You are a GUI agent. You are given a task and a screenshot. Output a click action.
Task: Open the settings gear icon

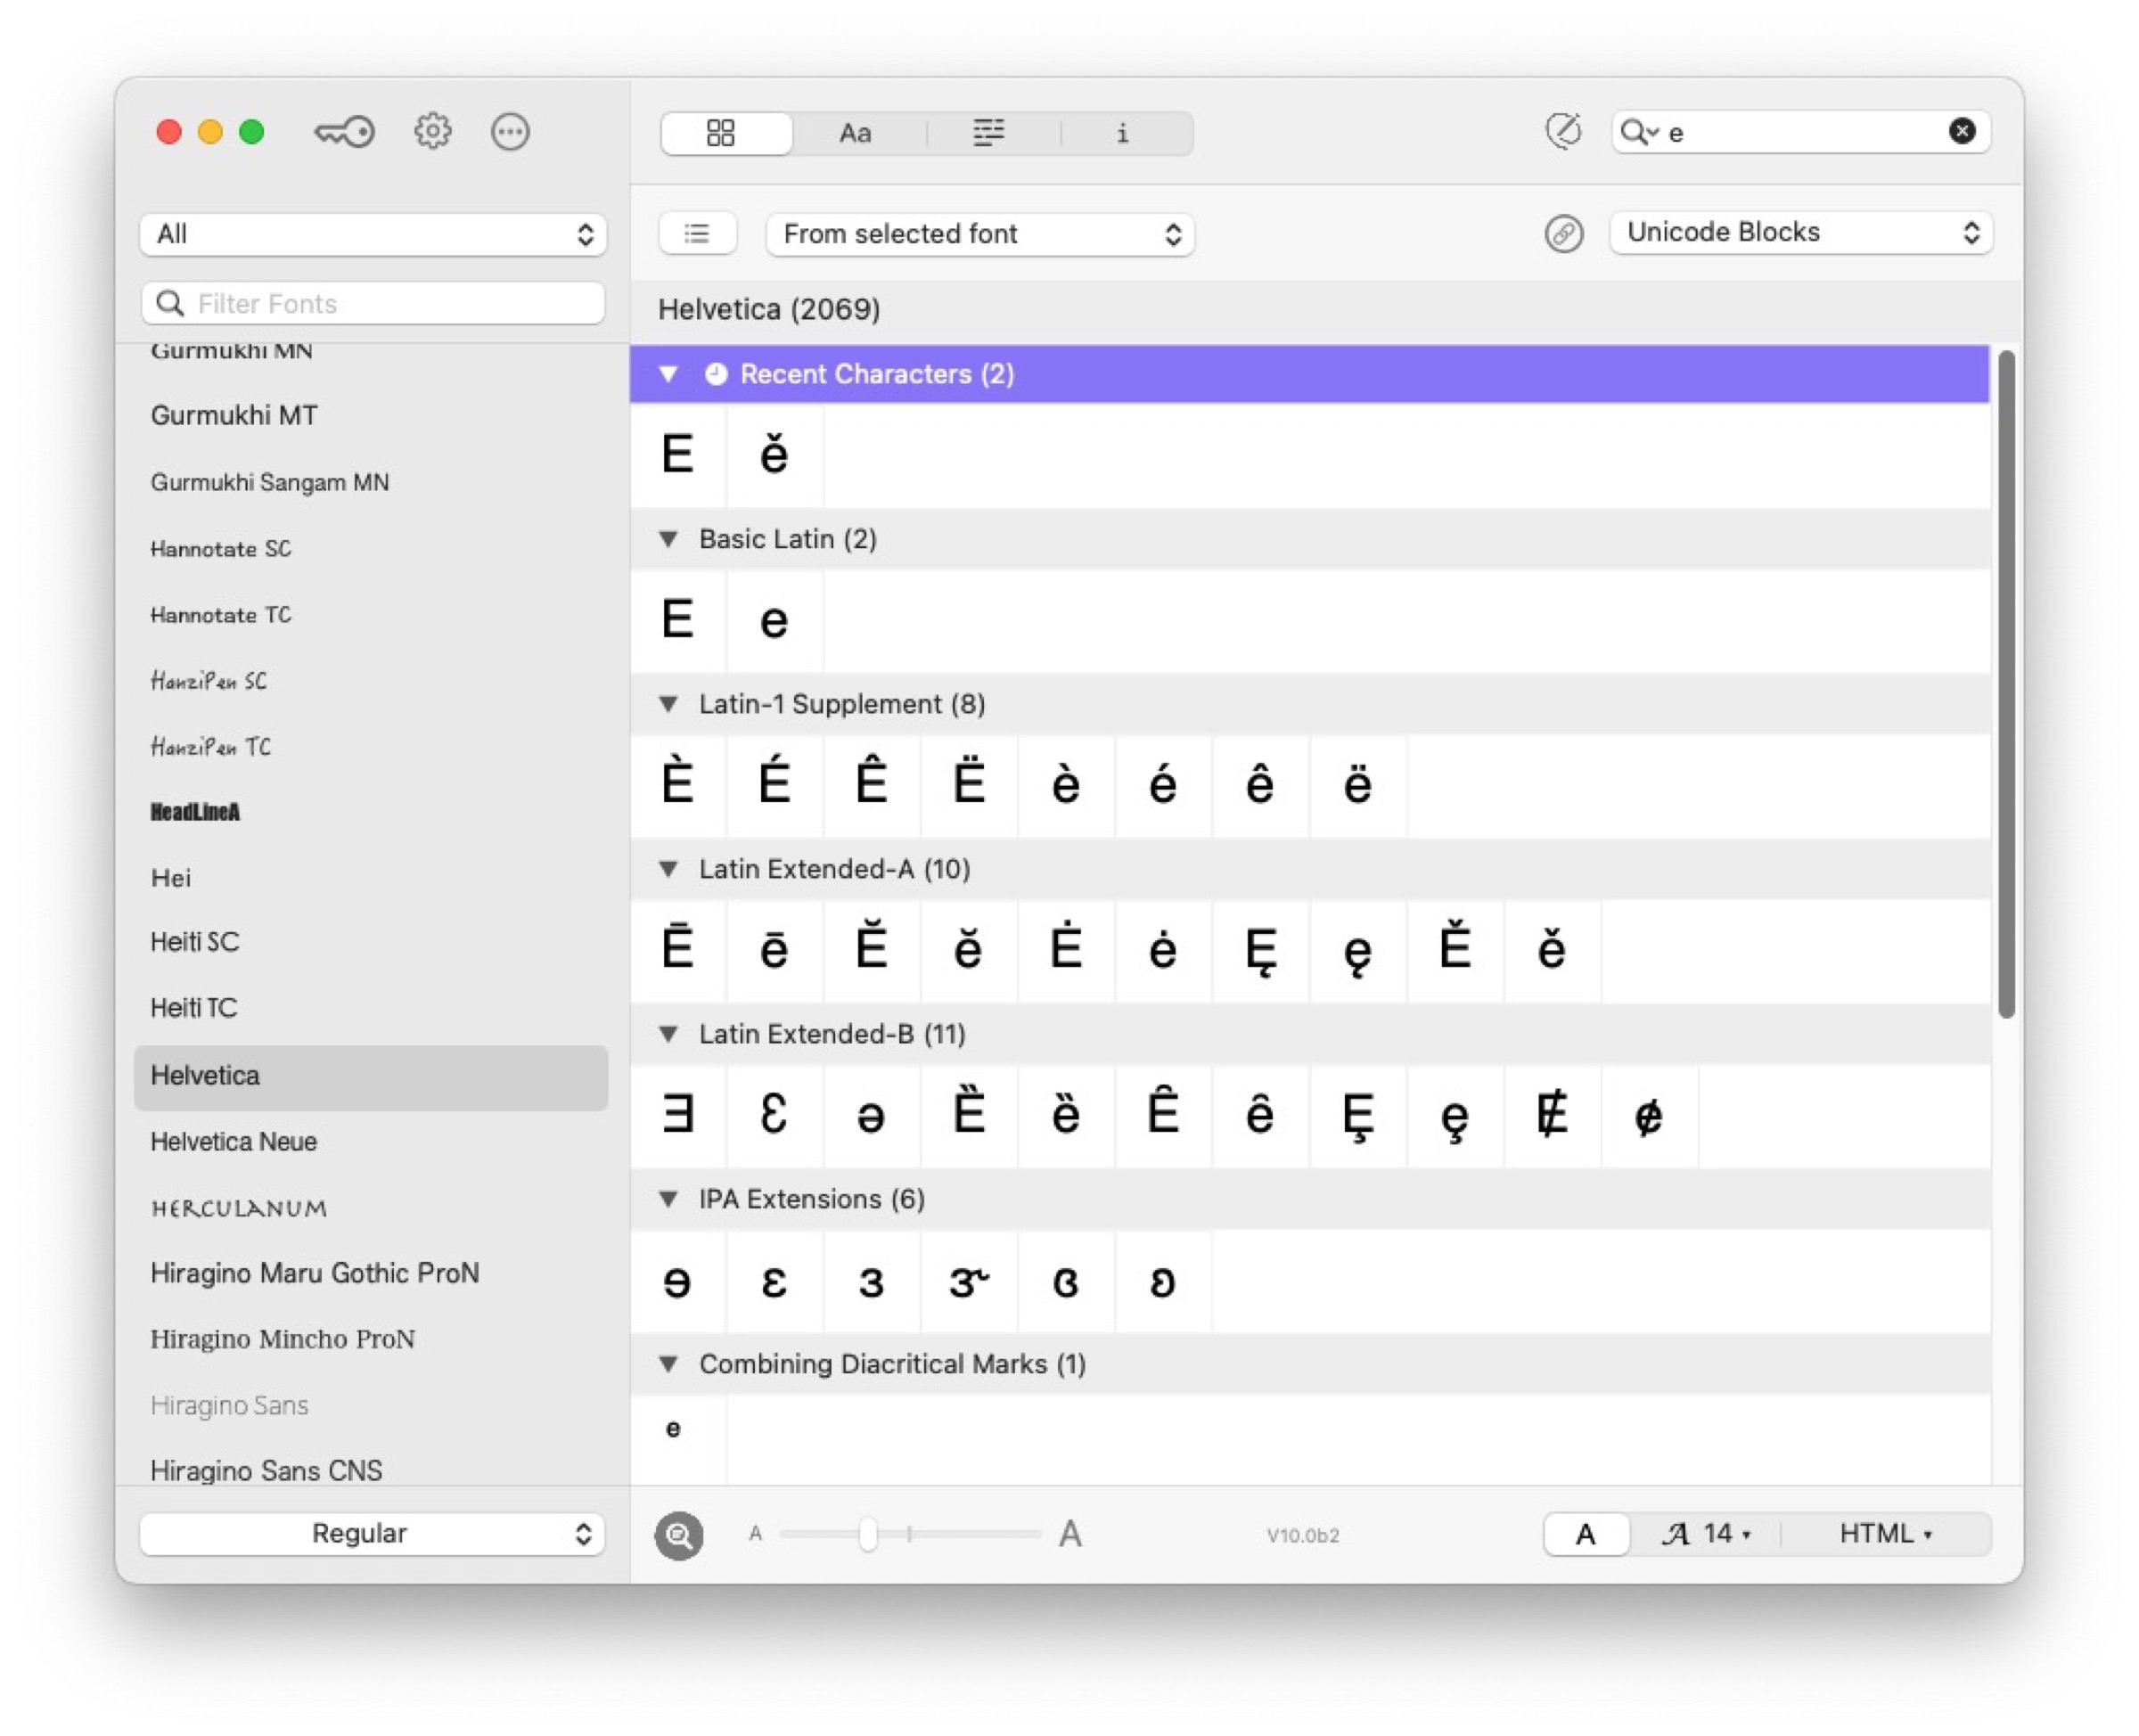click(432, 132)
